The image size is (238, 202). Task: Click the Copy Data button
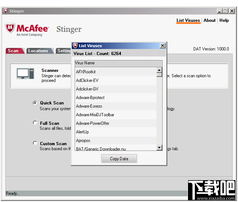(x=119, y=159)
